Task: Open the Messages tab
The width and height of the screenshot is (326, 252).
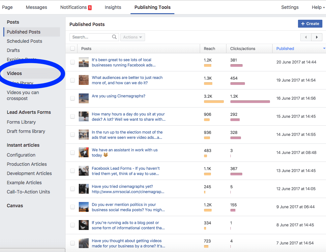Action: click(x=36, y=7)
